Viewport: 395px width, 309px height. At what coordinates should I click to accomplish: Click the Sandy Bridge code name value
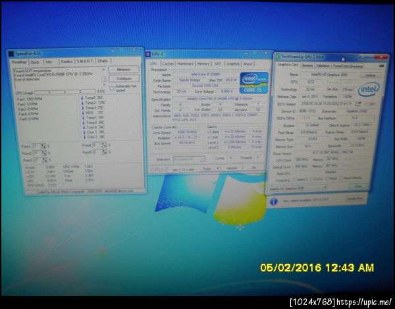(190, 80)
